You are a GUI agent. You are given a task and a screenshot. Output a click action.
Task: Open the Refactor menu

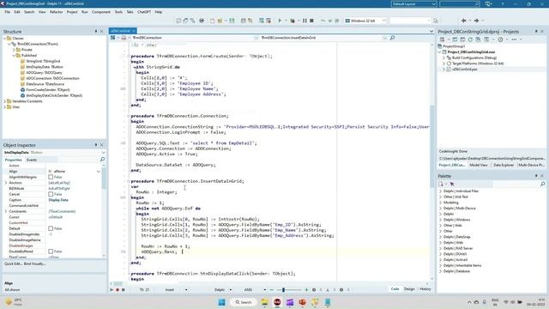[x=56, y=12]
